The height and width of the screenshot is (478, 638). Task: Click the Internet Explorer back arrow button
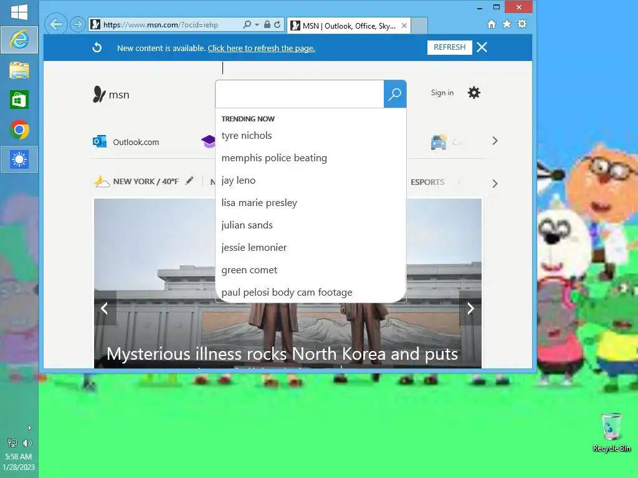(x=55, y=24)
